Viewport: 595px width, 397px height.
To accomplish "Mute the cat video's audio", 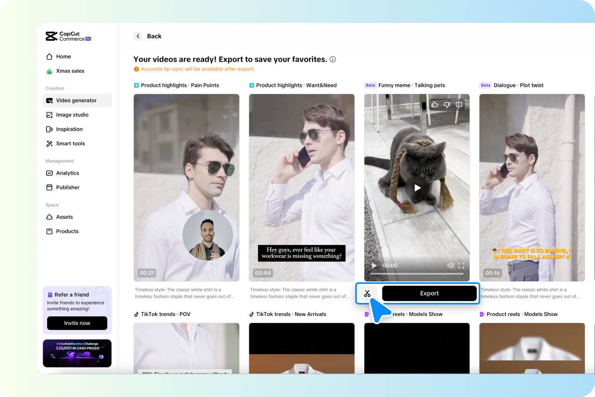I will 451,265.
